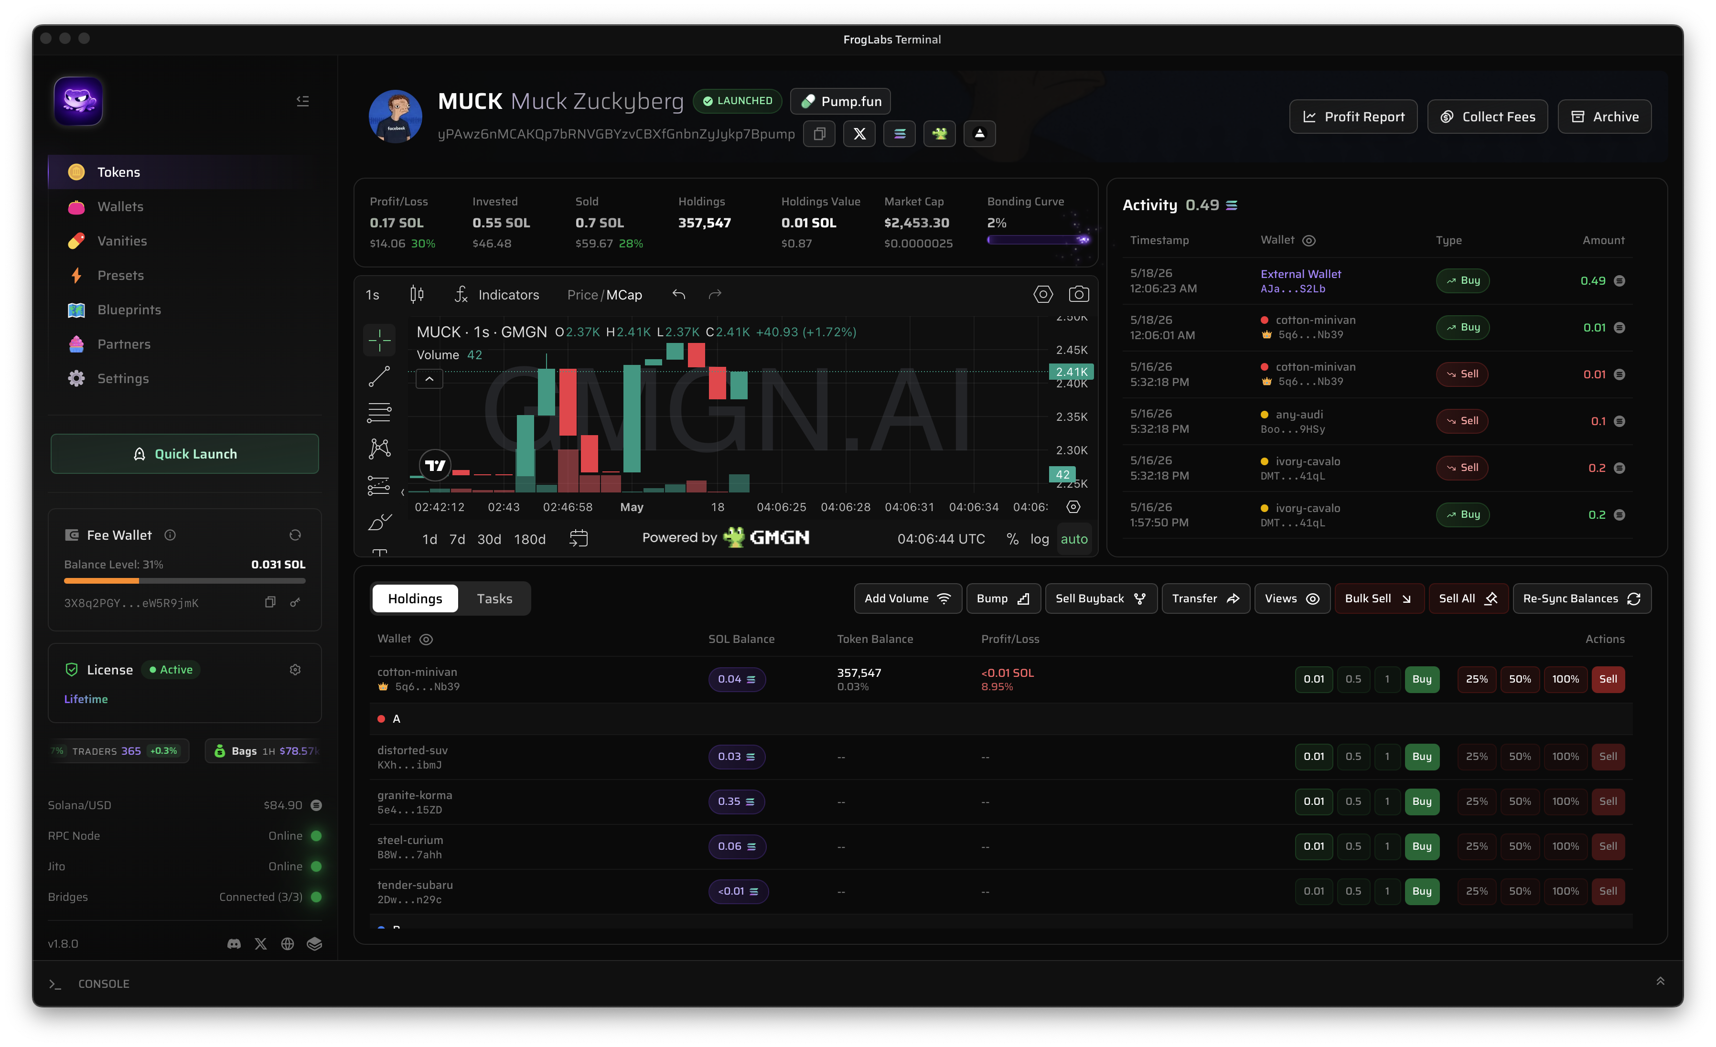
Task: Open the candlestick chart type selector
Action: 417,294
